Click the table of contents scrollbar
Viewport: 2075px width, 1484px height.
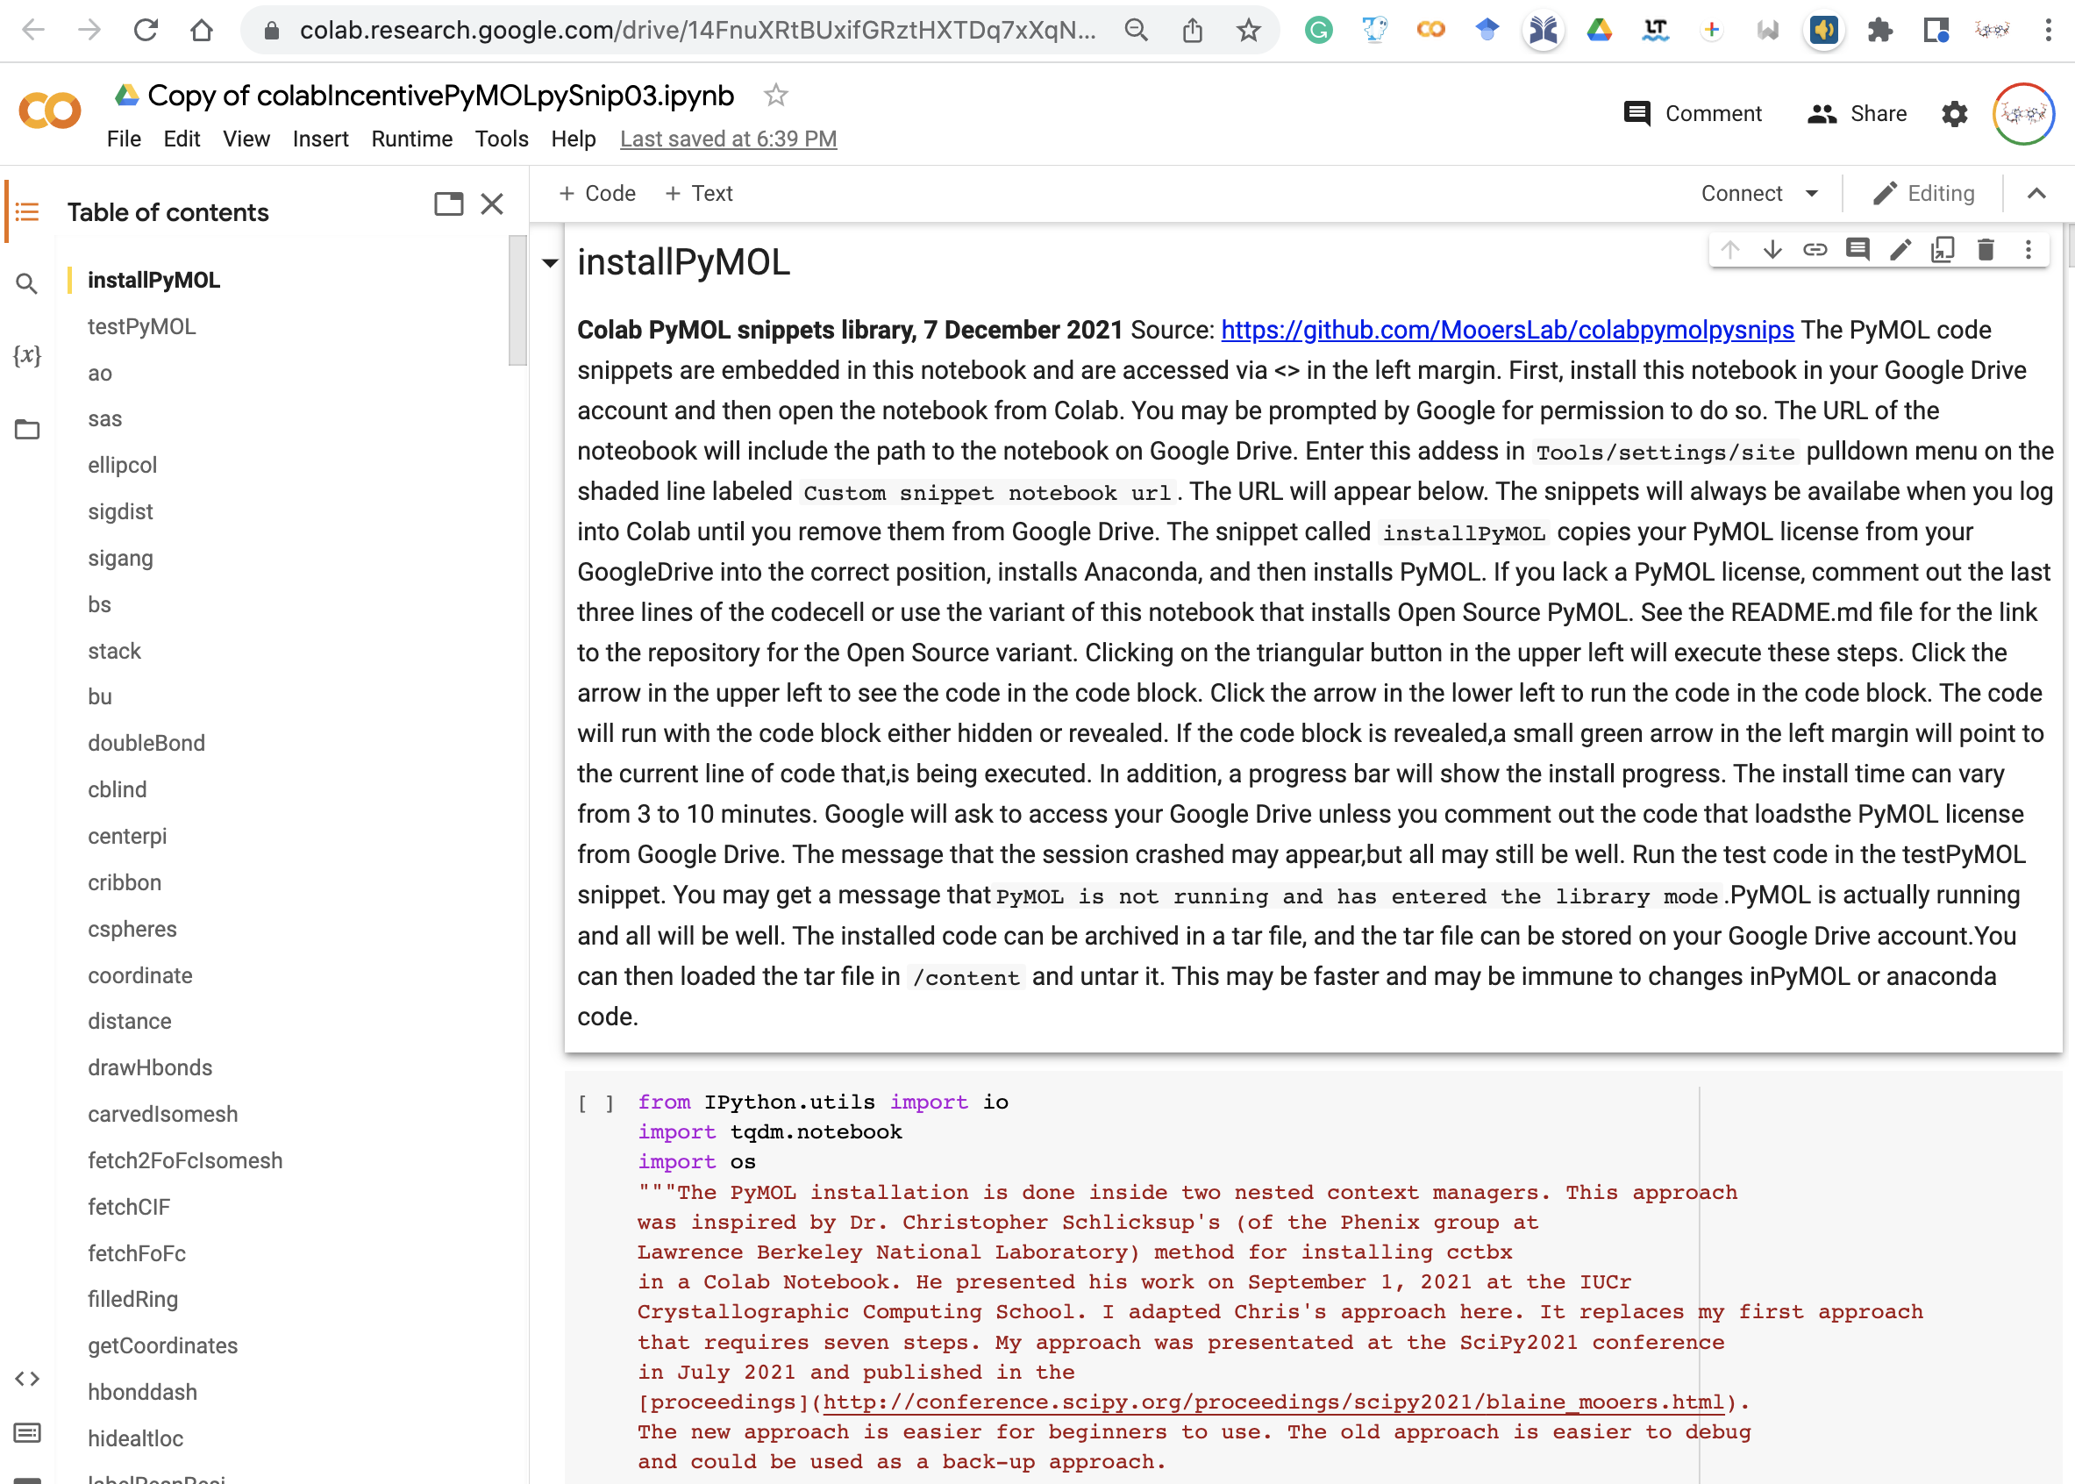tap(517, 302)
